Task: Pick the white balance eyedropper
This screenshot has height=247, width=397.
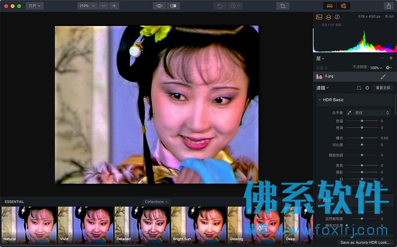Action: [x=349, y=113]
